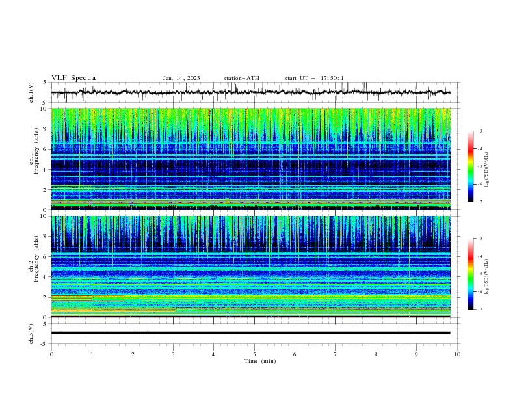The width and height of the screenshot is (515, 398).
Task: Click the time axis tick label '10'
Action: click(457, 354)
